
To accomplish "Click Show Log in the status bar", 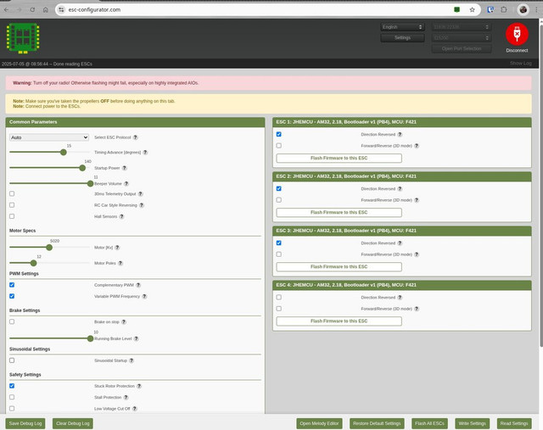I will (520, 64).
